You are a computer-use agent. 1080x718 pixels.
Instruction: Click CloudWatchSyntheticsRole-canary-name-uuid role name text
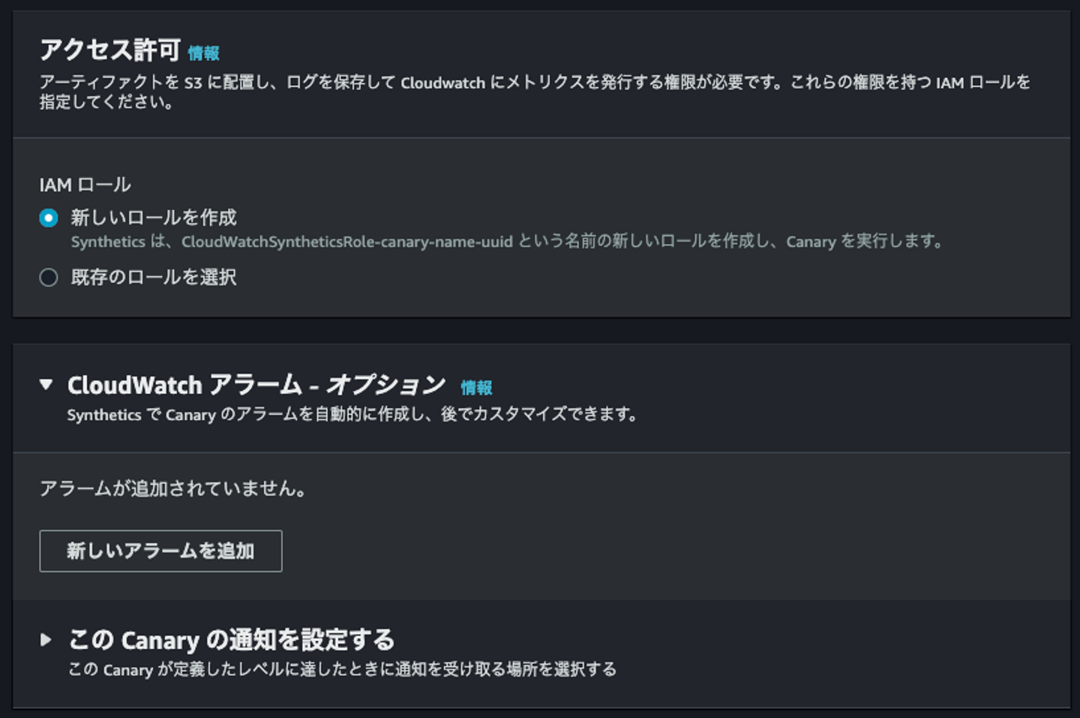click(x=346, y=242)
